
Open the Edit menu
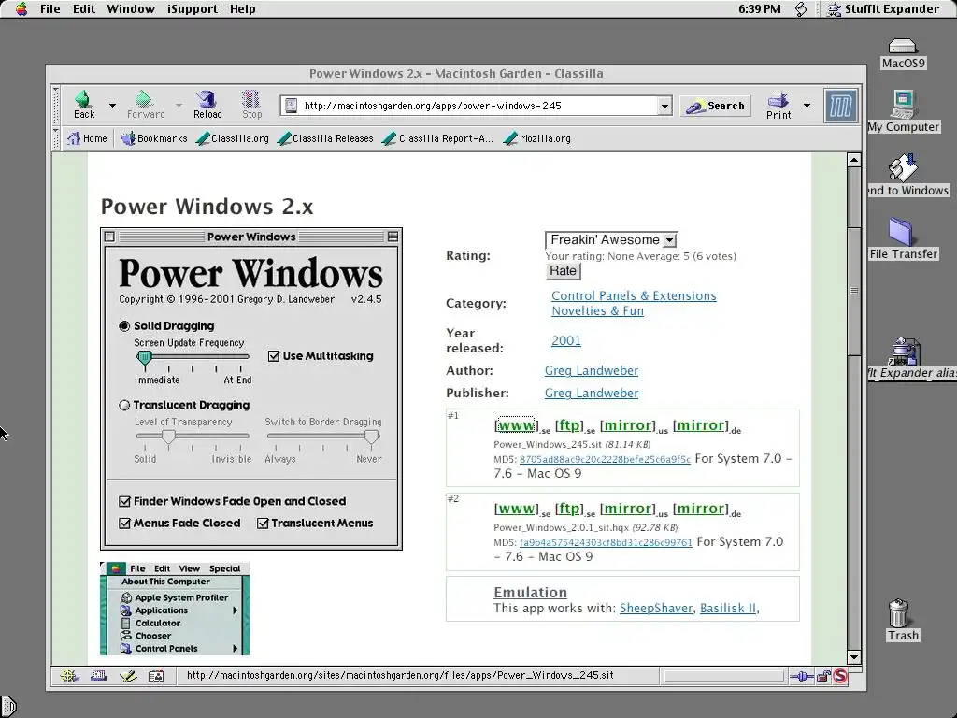tap(83, 9)
